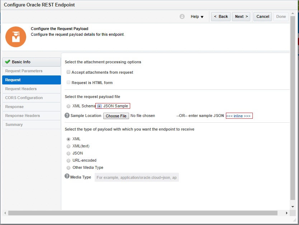Viewport: 299px width, 225px height.
Task: Click the vertical scrollbar down arrow
Action: [x=293, y=207]
